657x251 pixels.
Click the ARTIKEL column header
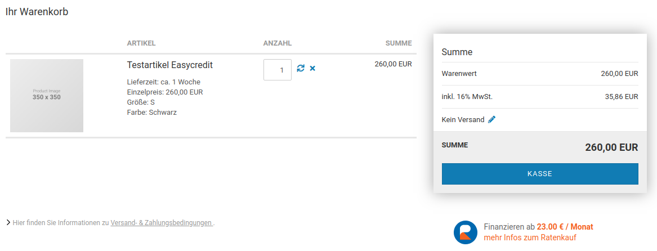tap(141, 43)
